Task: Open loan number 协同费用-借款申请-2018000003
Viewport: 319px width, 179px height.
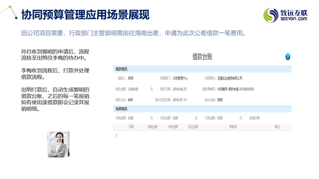Action: (236, 89)
